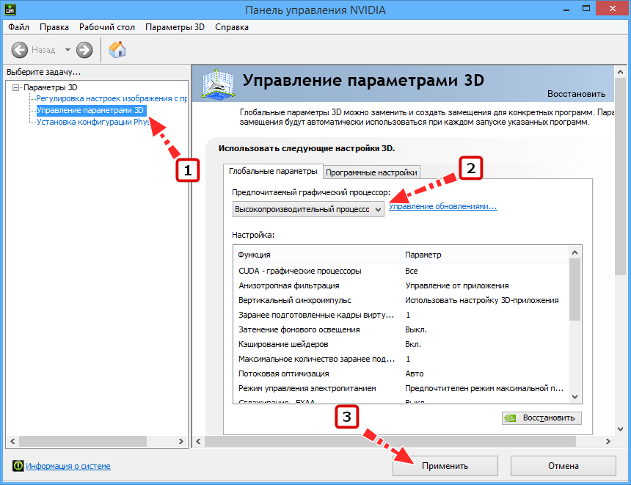Click Восстановить button below settings list
The image size is (631, 485).
[x=541, y=417]
